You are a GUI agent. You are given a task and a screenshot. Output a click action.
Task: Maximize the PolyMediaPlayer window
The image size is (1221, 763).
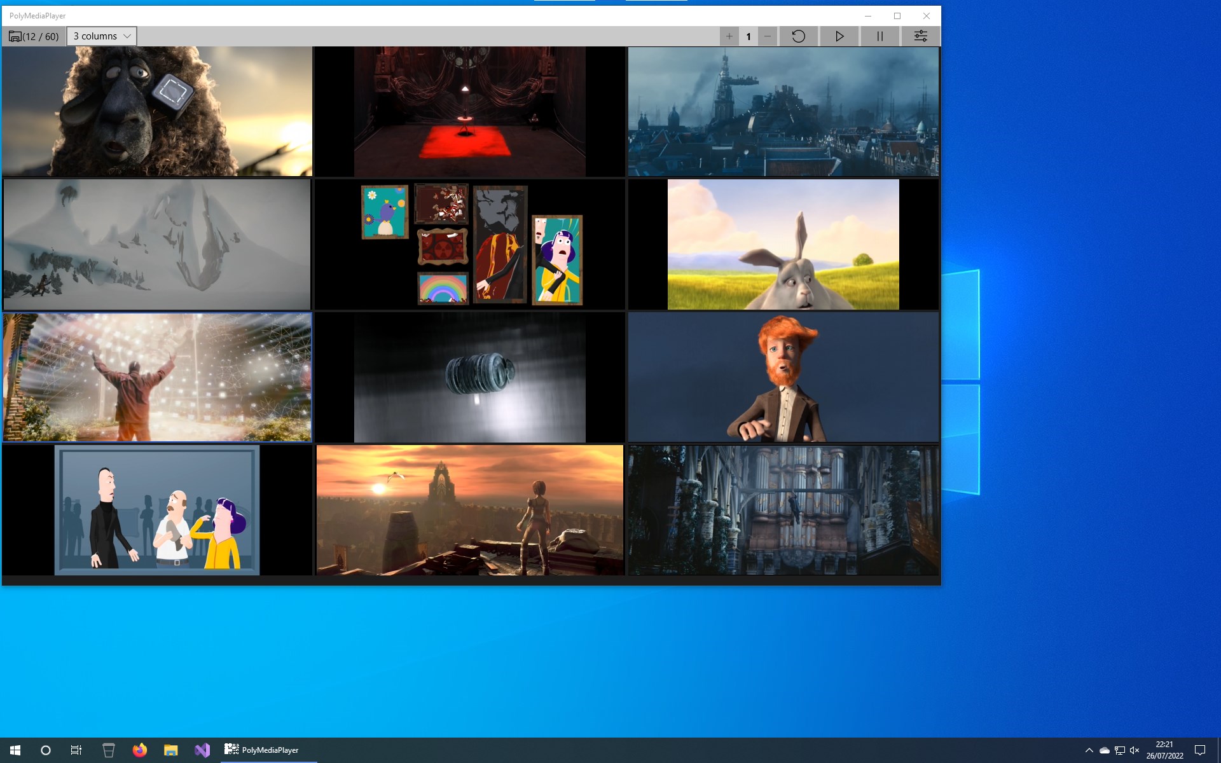(897, 16)
